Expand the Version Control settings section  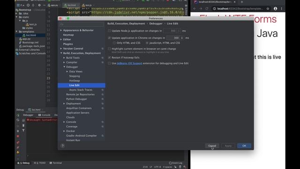pyautogui.click(x=61, y=49)
